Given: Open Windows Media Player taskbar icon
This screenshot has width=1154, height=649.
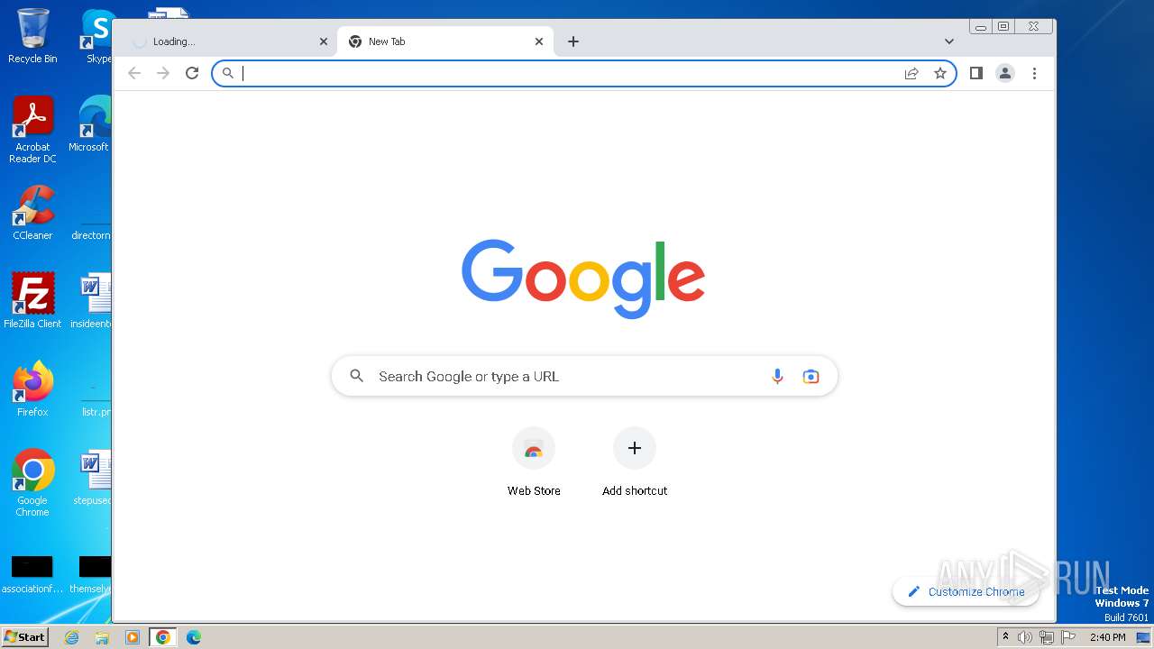Looking at the screenshot, I should pos(133,637).
